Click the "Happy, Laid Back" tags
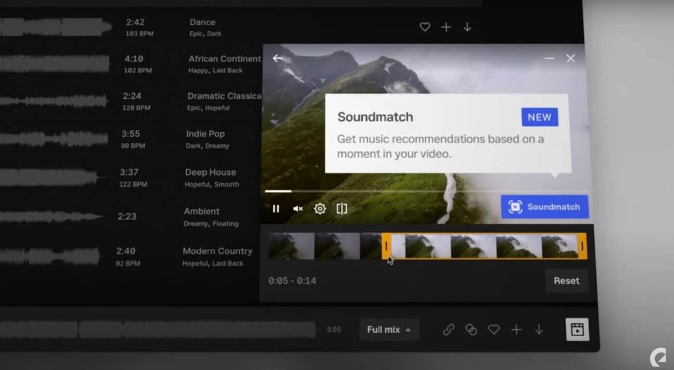674x370 pixels. (215, 70)
